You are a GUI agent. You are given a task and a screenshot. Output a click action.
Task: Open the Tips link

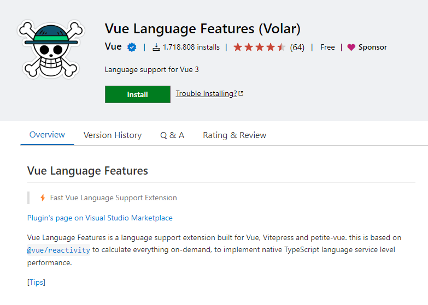pos(36,283)
